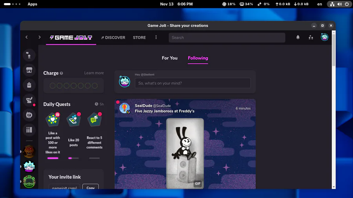Open the red Freddy community avatar
The image size is (353, 198).
(29, 151)
